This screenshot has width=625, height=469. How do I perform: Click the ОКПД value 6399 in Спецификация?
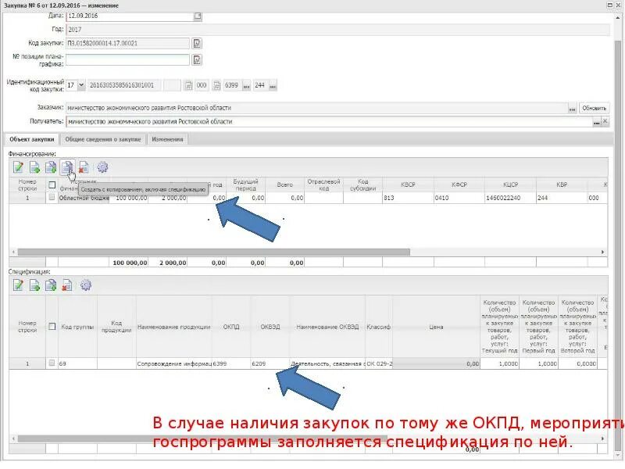click(x=231, y=363)
